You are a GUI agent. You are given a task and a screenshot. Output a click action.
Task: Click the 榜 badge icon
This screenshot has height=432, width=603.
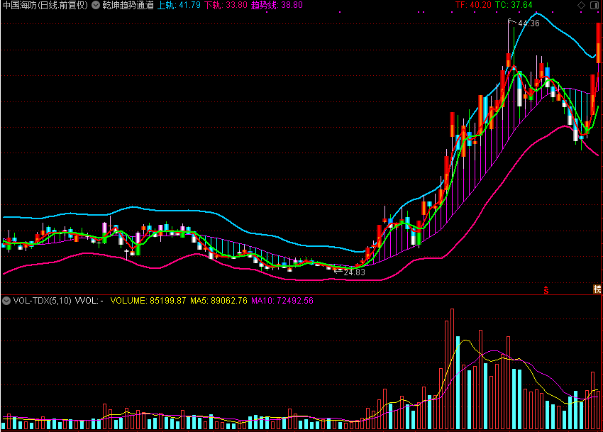597,289
